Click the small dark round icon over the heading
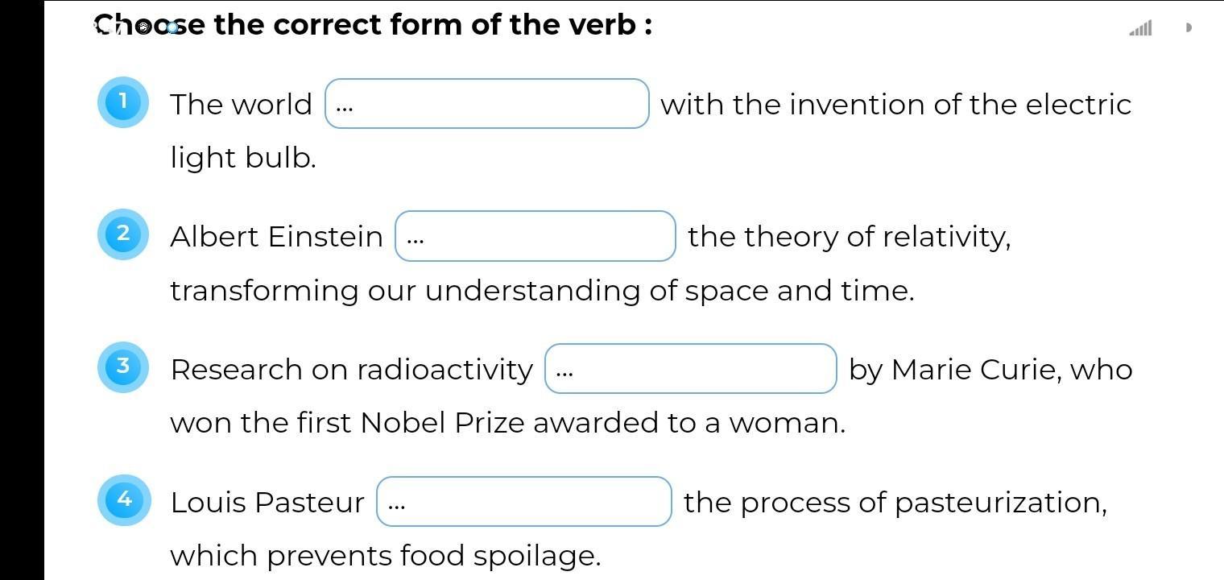The image size is (1224, 580). click(x=144, y=27)
